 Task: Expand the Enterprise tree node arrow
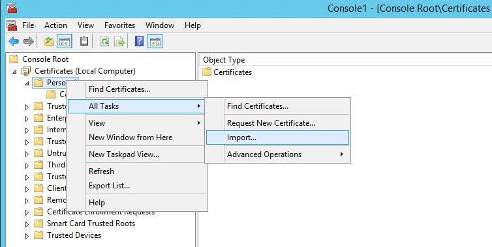[27, 119]
